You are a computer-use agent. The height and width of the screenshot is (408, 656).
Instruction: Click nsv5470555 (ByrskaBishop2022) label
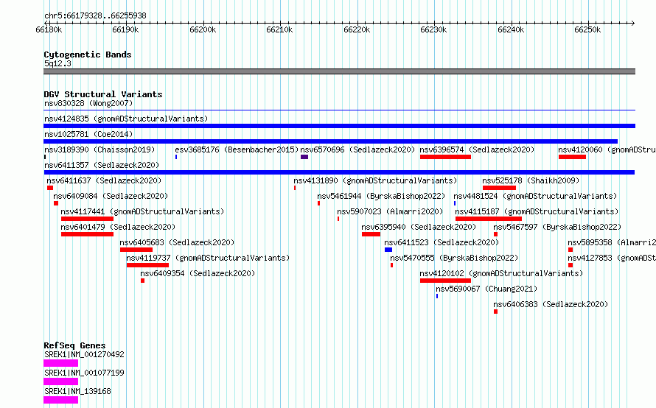[x=454, y=258]
